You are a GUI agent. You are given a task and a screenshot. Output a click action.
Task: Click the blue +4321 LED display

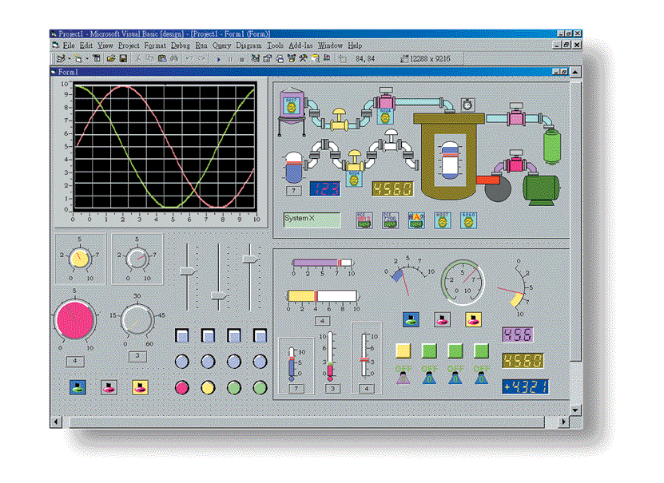[x=525, y=386]
